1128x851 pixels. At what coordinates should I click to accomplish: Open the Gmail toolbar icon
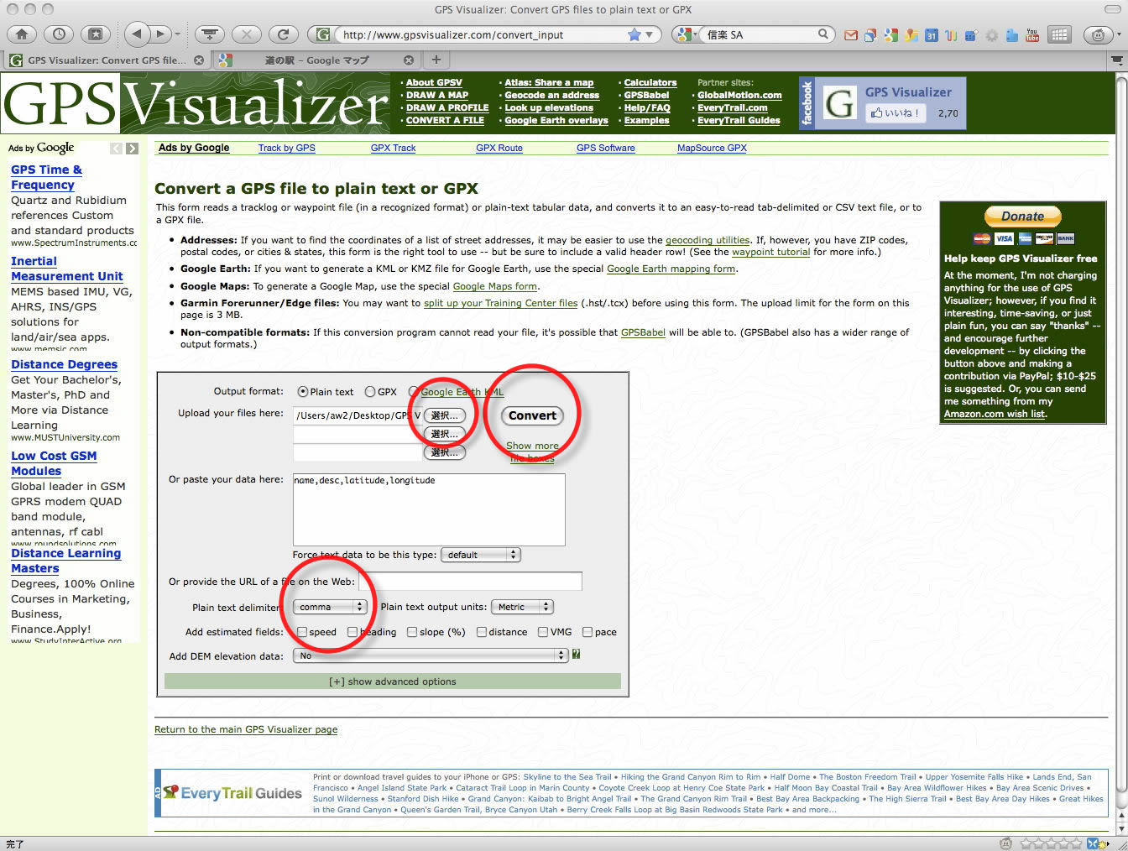coord(851,35)
